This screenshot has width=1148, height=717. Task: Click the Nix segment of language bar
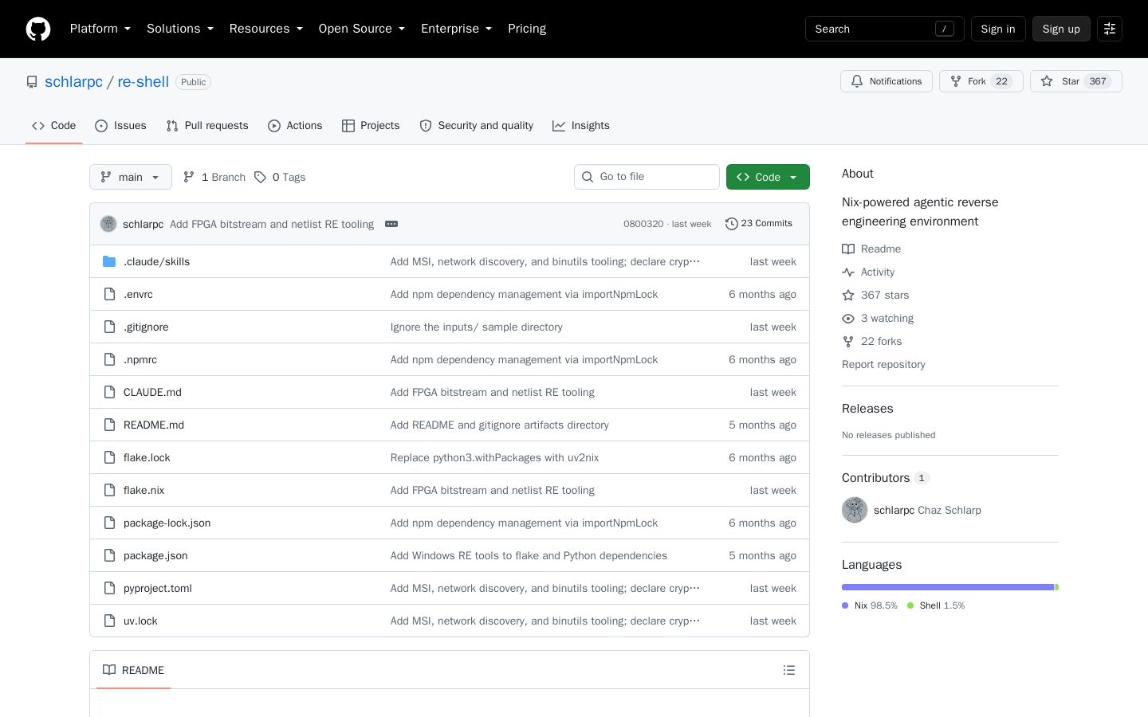[x=948, y=587]
